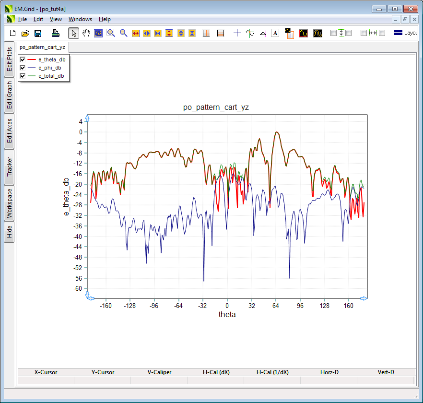
Task: Toggle the e_phi_db trace checkbox
Action: tap(23, 68)
